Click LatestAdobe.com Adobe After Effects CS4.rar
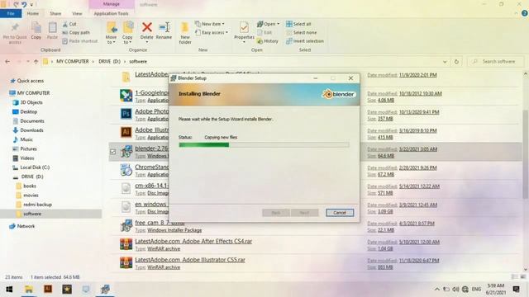The height and width of the screenshot is (297, 529). coord(193,242)
